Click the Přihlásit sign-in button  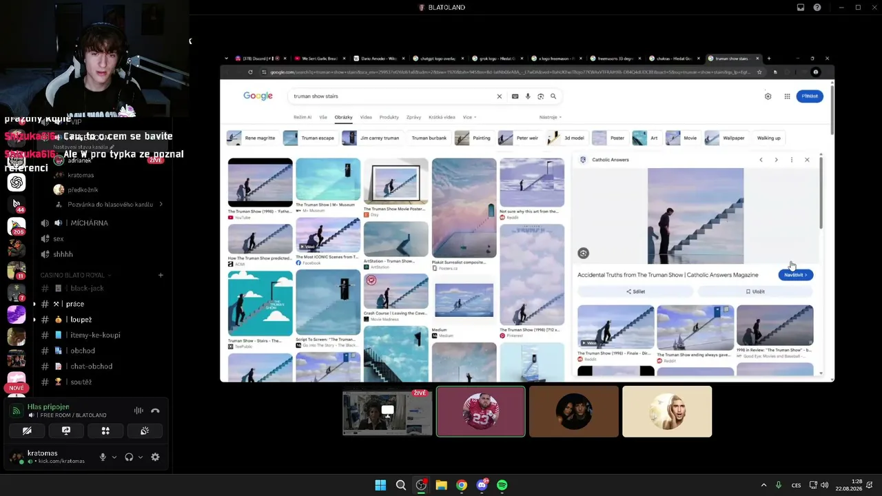coord(810,96)
